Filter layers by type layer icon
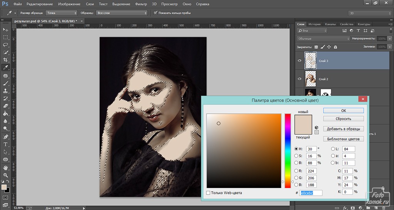 tap(358, 31)
